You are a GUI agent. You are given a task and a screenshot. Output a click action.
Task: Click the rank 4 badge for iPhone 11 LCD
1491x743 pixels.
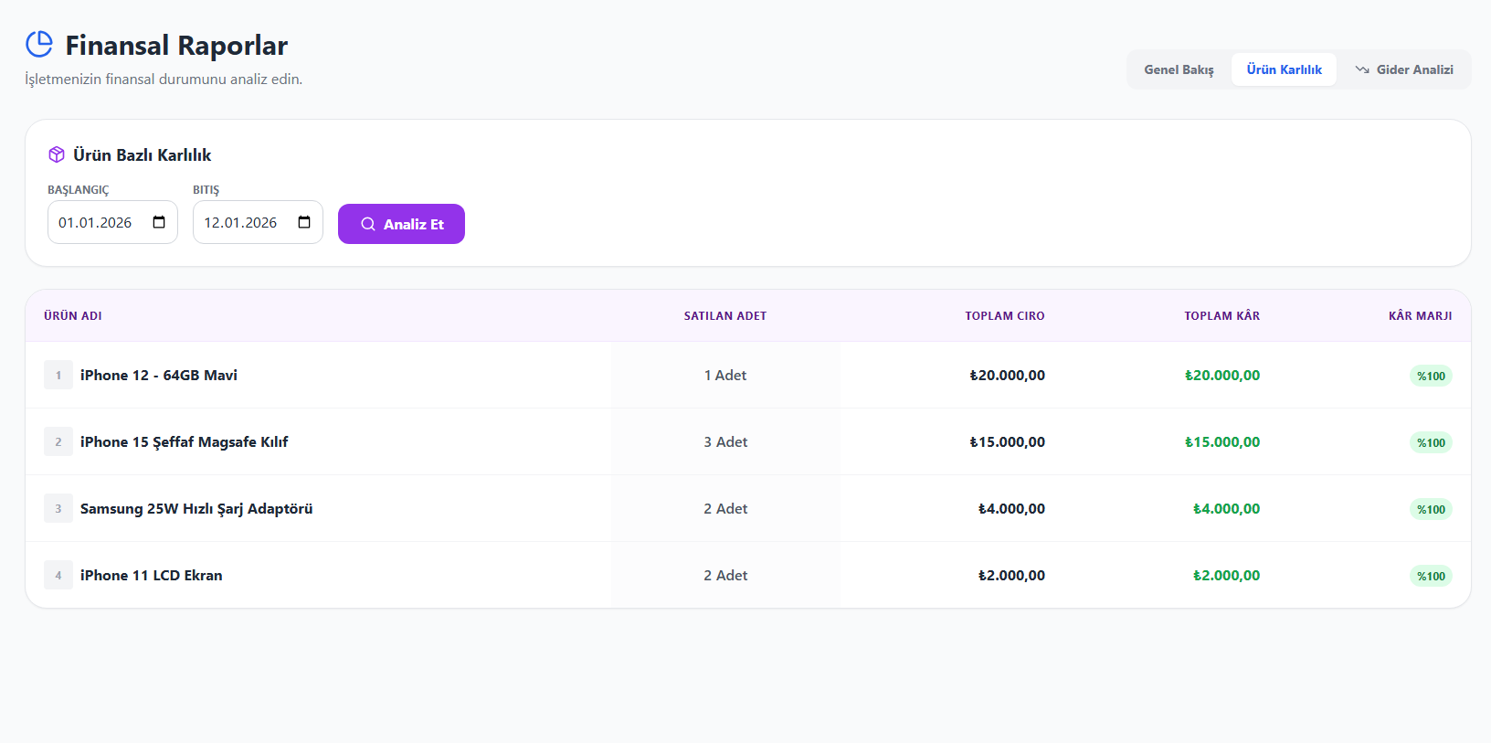coord(58,575)
